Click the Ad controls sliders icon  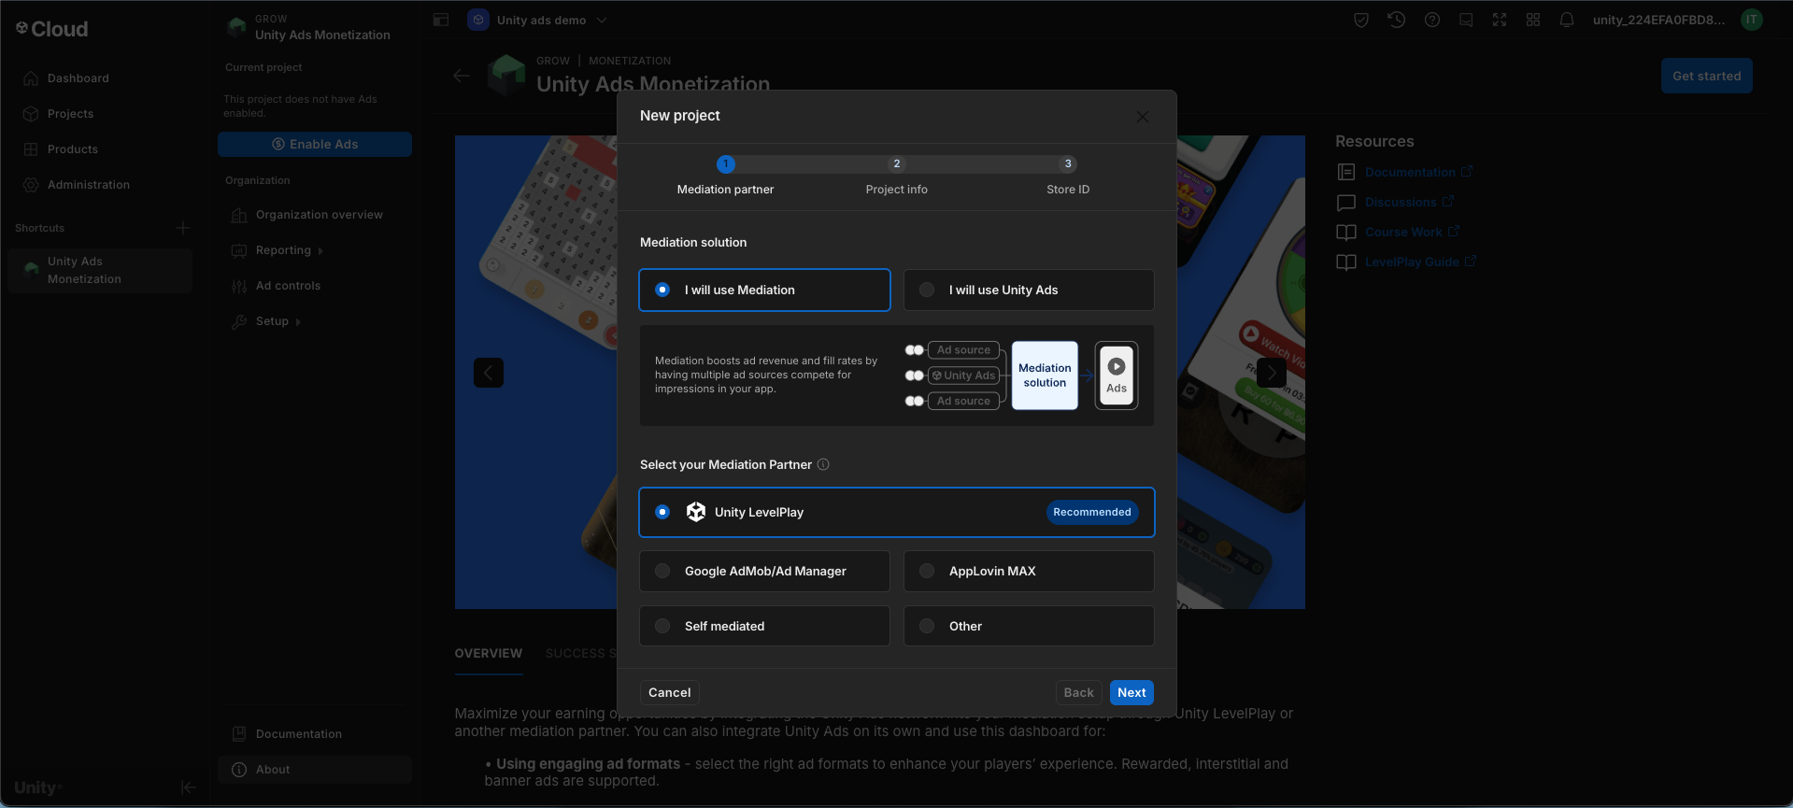(x=239, y=286)
